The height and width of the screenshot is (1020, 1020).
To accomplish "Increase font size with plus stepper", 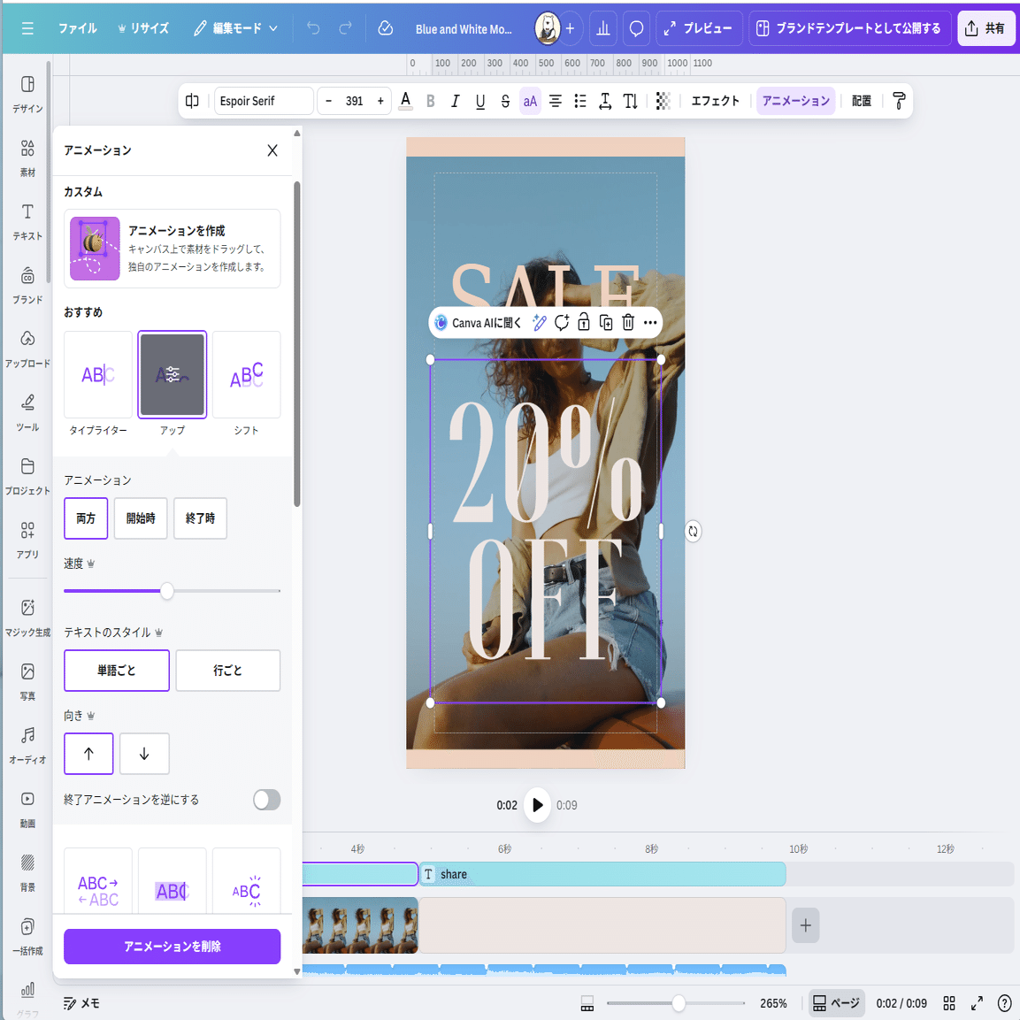I will tap(380, 101).
